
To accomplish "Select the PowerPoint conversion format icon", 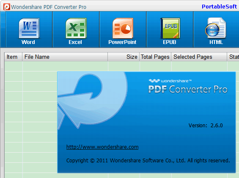I will [123, 28].
